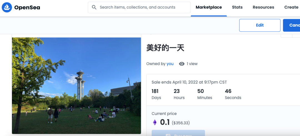Open the Stats menu

(x=237, y=7)
